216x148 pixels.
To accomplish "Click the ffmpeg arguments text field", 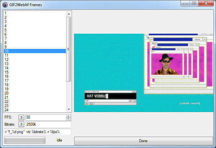I will (x=37, y=132).
